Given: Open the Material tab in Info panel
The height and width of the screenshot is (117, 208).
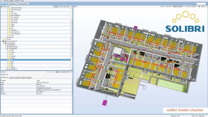Looking at the screenshot, I should [x=23, y=78].
